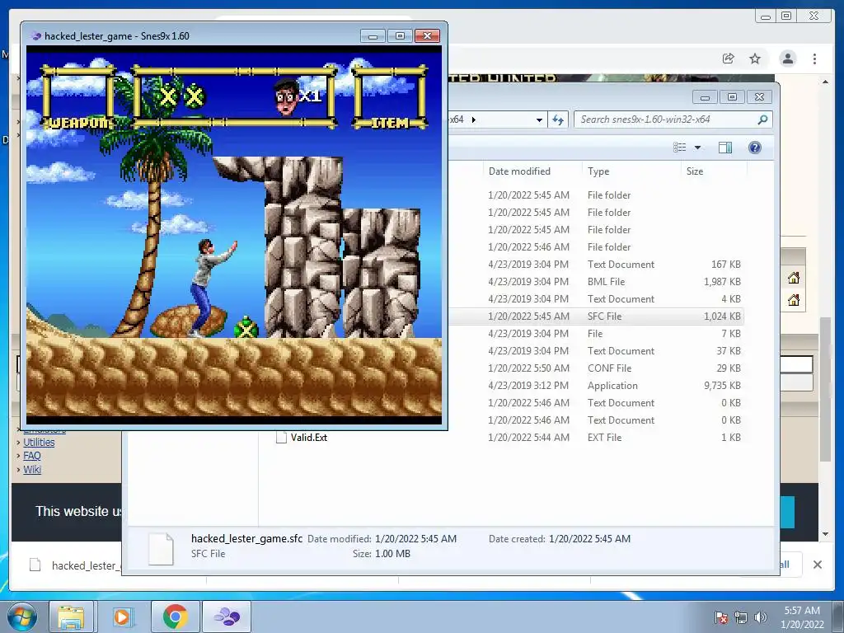
Task: Open Chrome three-dot menu
Action: [814, 59]
